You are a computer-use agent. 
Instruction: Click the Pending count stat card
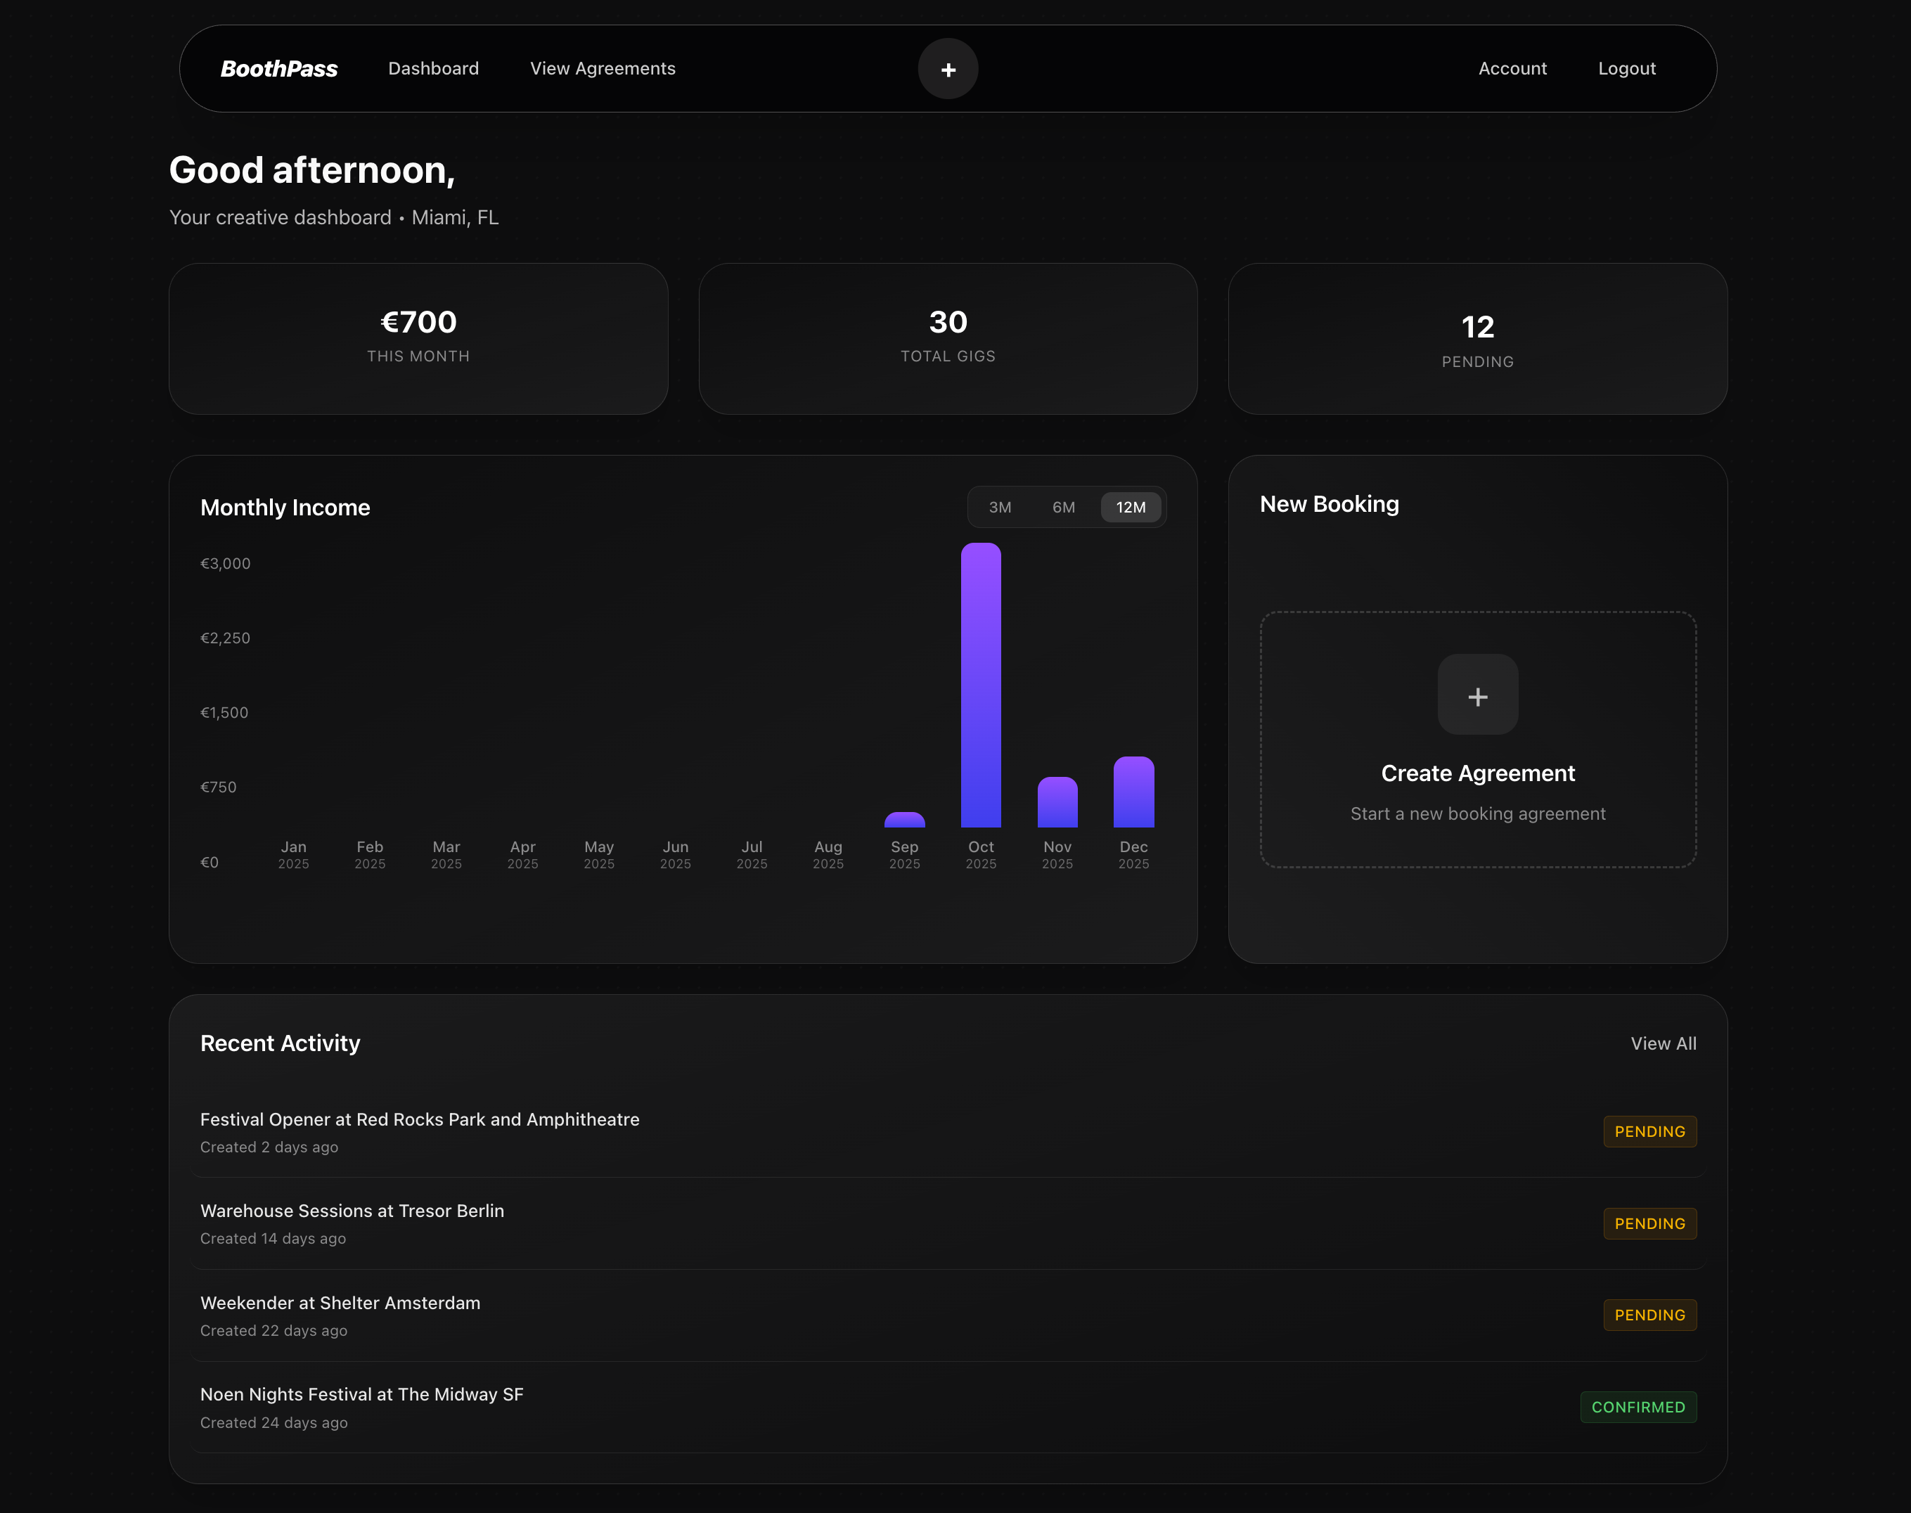point(1477,340)
